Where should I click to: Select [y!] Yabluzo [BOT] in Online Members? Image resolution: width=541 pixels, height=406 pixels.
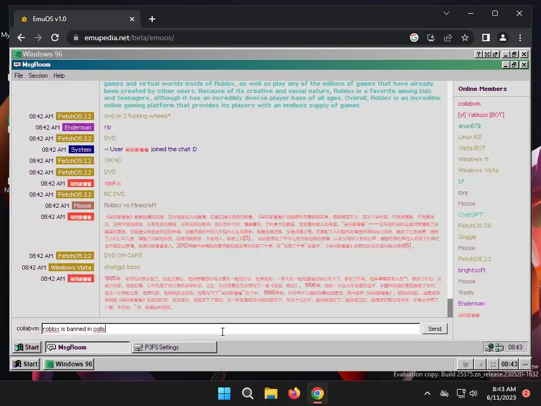click(481, 115)
